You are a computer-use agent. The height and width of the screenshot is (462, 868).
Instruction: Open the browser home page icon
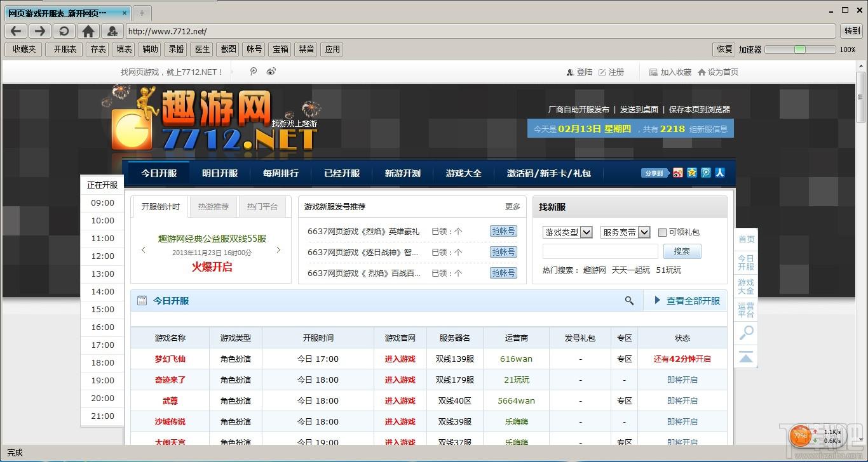(x=88, y=31)
